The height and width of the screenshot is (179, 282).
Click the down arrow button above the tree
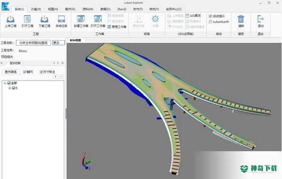(55, 77)
